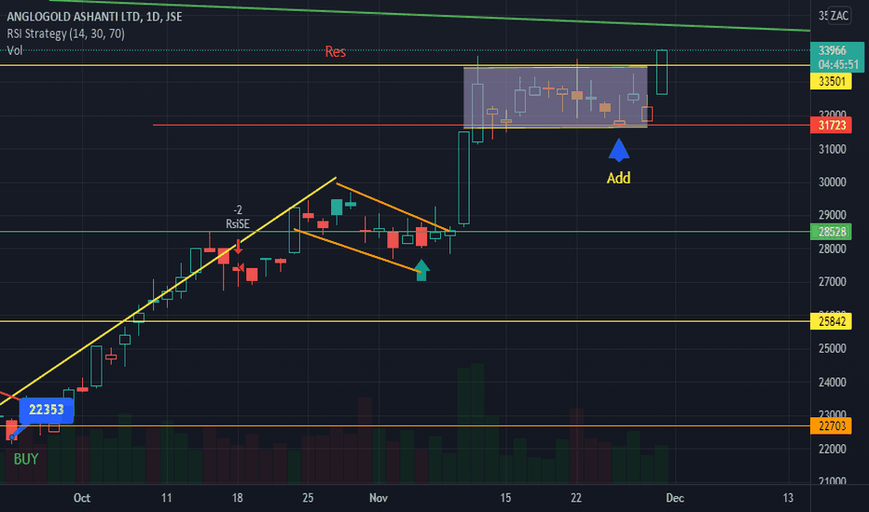The height and width of the screenshot is (512, 869).
Task: Click the large hollow candle before 15
Action: pos(464,178)
